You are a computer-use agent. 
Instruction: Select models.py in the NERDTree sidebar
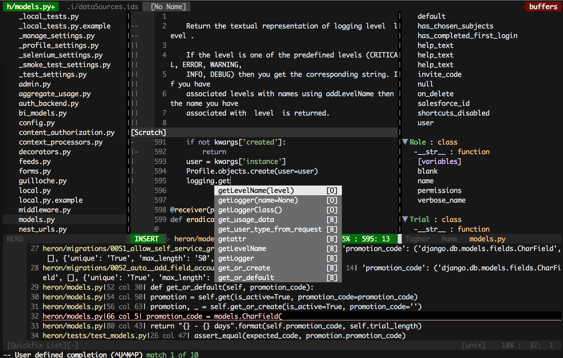[x=36, y=219]
